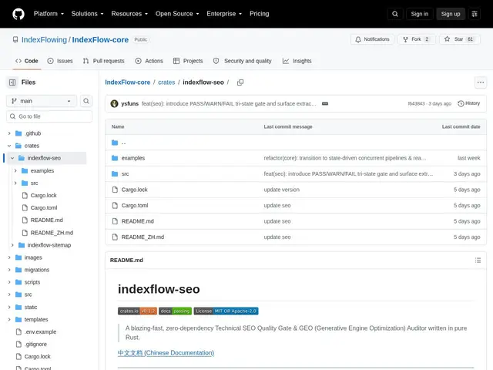This screenshot has width=493, height=370.
Task: Open the Platform dropdown menu
Action: tap(49, 14)
